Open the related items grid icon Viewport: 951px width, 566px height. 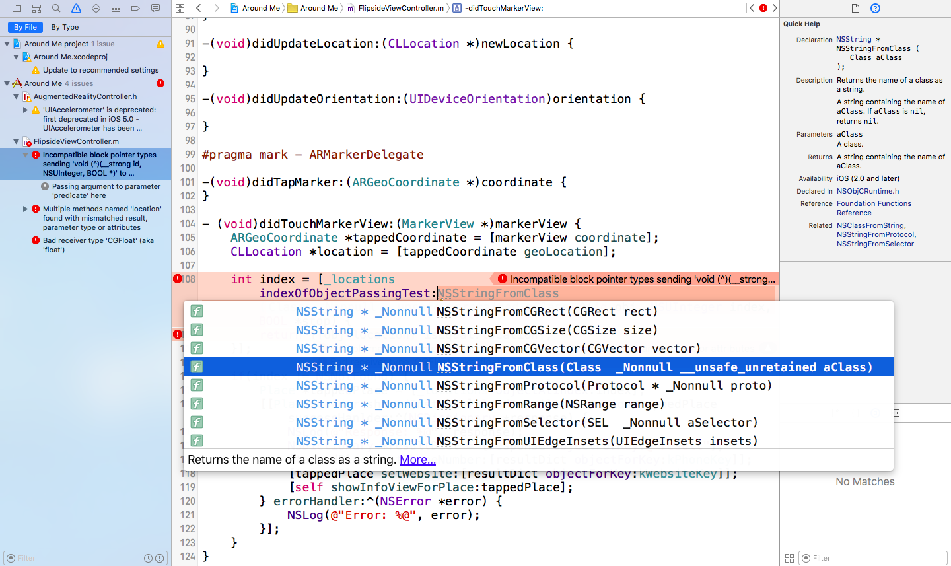[180, 8]
